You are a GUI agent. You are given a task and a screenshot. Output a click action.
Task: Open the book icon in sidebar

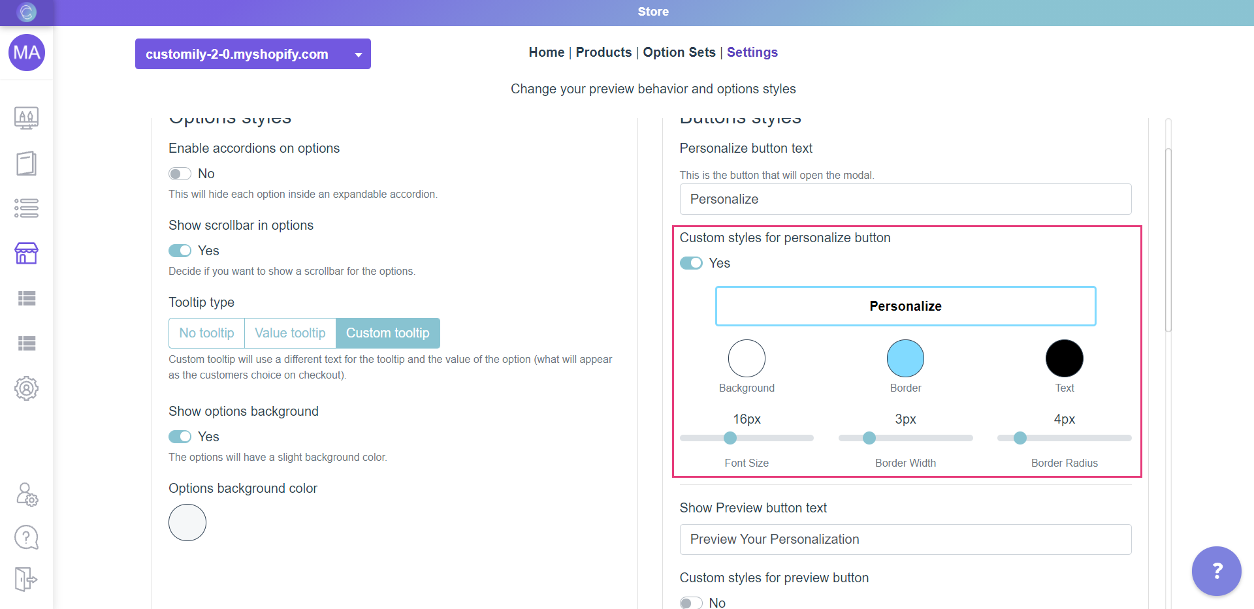coord(26,163)
